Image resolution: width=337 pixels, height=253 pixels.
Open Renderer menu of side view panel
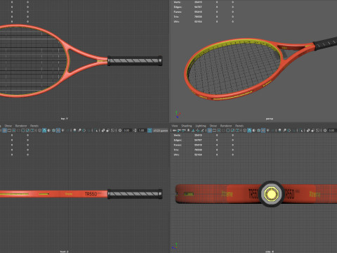click(226, 126)
